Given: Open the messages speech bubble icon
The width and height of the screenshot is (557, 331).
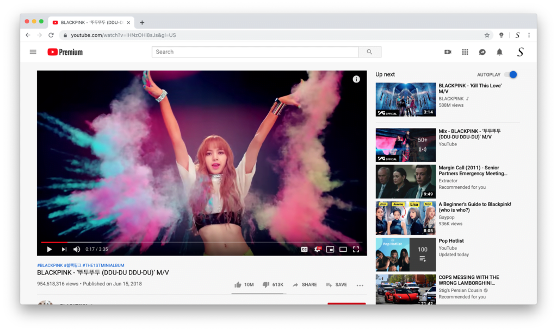Looking at the screenshot, I should 482,52.
